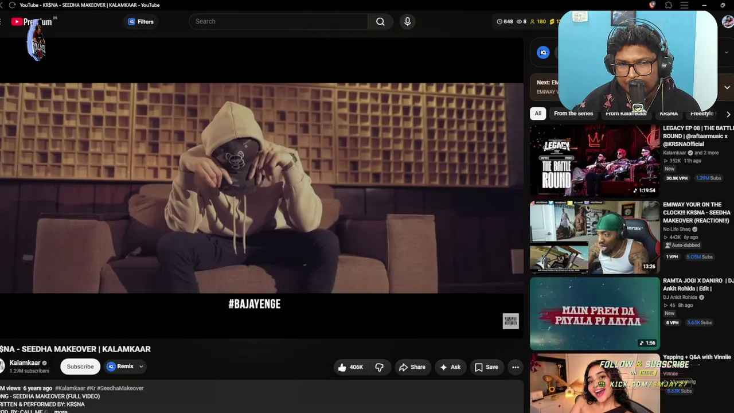Click the No Life Shaq channel name

click(x=677, y=229)
